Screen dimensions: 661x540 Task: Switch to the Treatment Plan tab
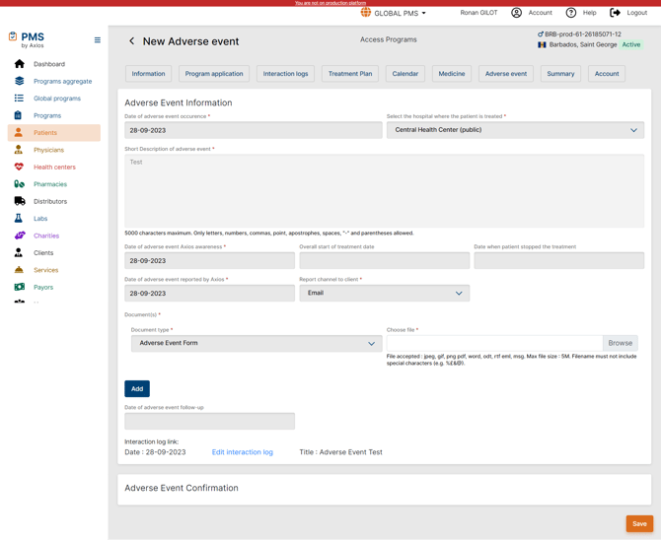[350, 74]
